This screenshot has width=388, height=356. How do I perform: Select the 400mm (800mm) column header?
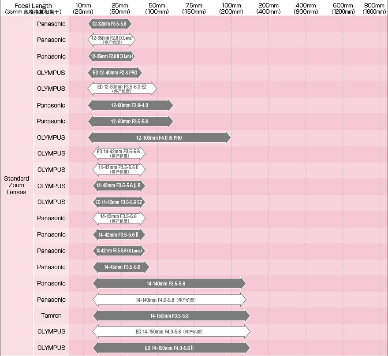tap(306, 8)
